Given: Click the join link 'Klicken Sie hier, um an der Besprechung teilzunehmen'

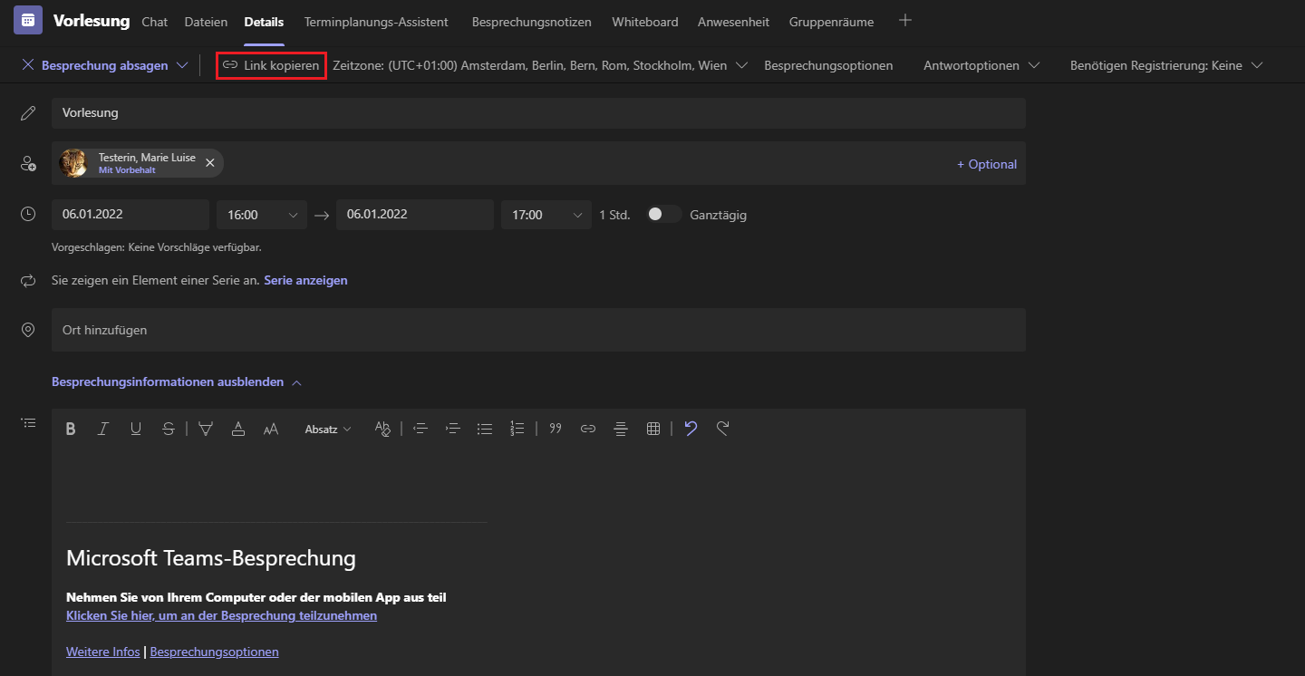Looking at the screenshot, I should click(x=221, y=616).
